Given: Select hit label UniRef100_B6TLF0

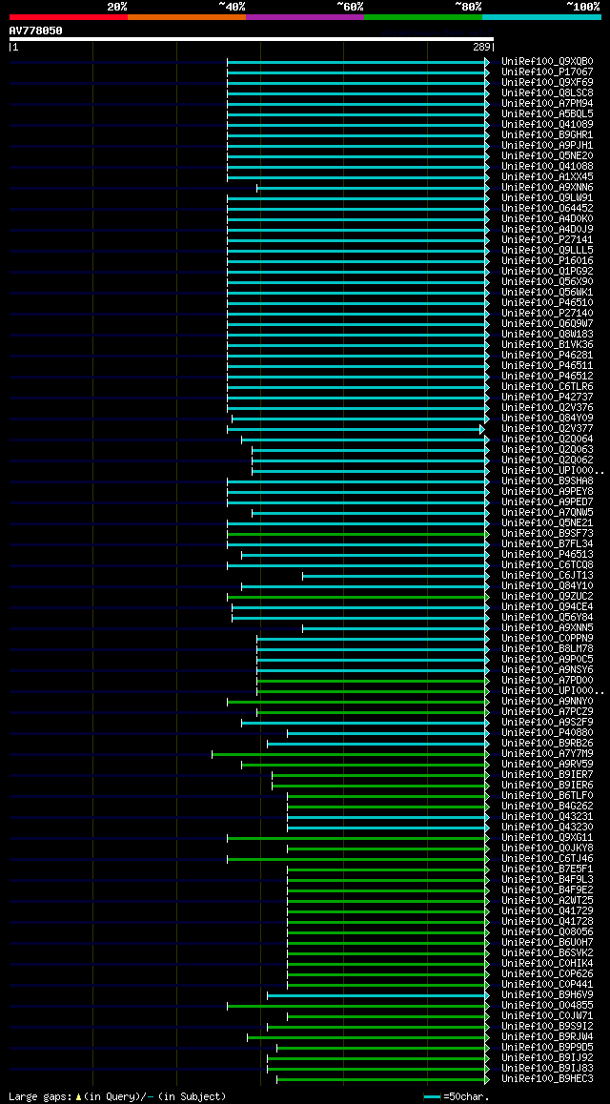Looking at the screenshot, I should tap(547, 796).
